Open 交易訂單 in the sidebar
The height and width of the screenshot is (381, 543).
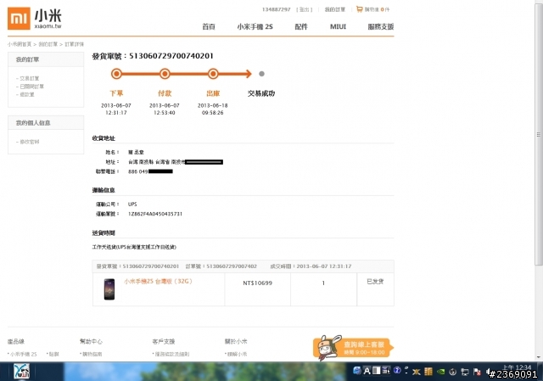(28, 78)
